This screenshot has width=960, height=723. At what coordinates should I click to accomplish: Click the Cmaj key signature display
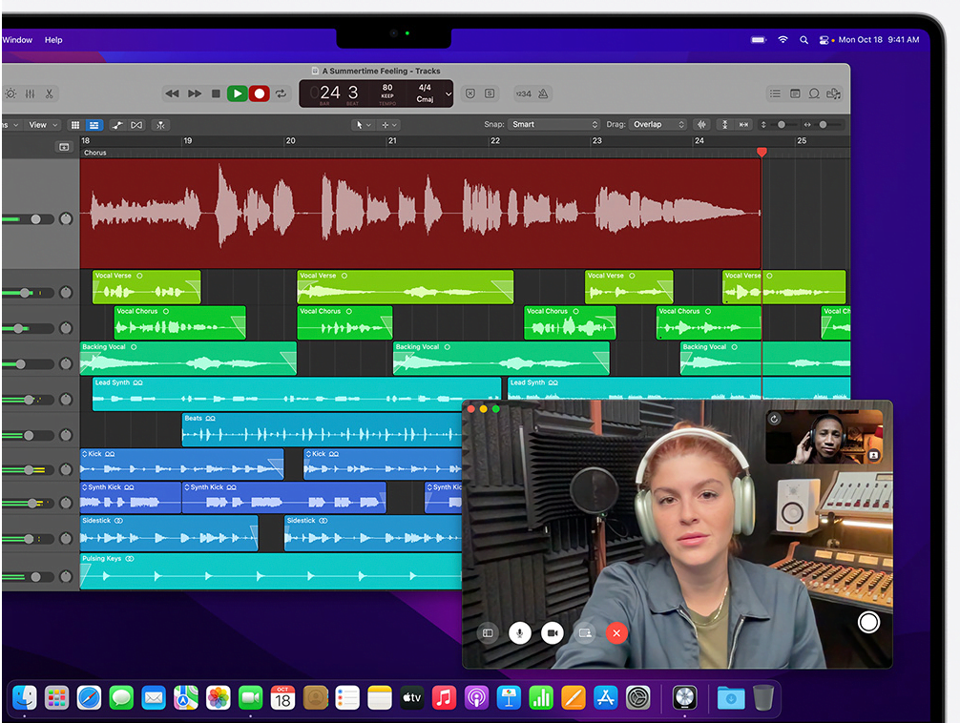425,99
